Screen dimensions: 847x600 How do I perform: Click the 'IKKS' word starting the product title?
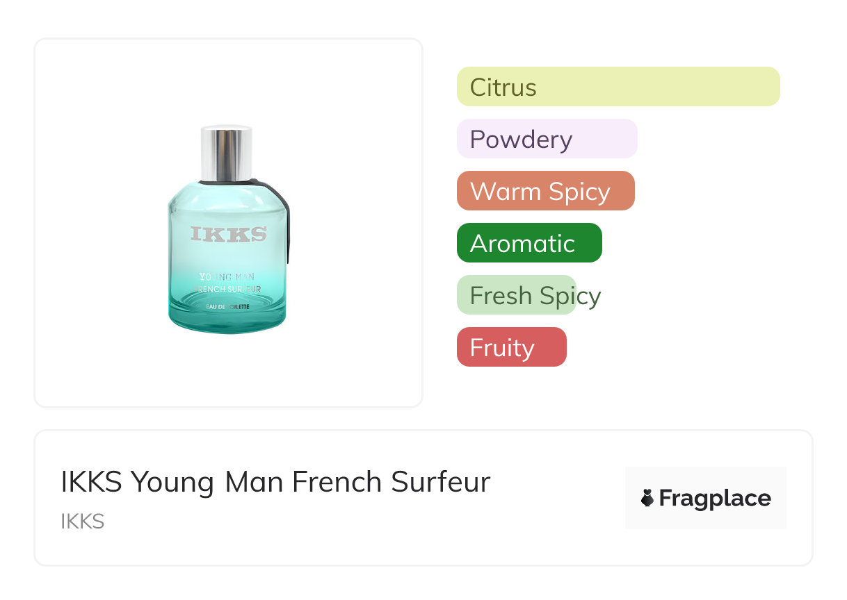coord(91,482)
